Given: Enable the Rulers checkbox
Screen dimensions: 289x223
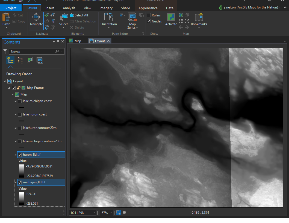Looking at the screenshot, I should click(149, 15).
